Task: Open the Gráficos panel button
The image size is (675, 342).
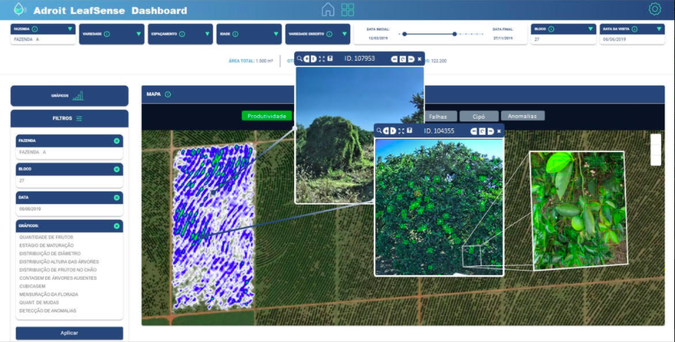Action: coord(69,96)
